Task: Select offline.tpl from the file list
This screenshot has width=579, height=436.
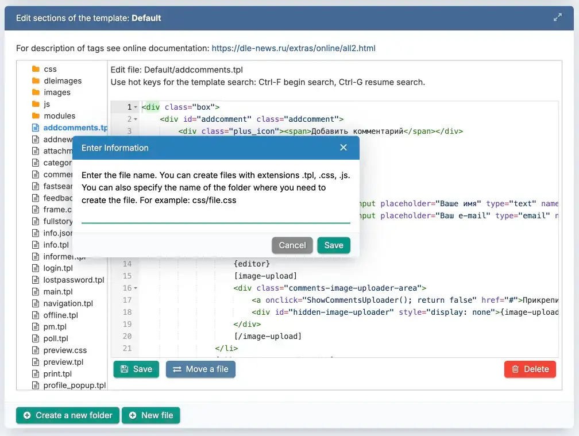Action: click(x=60, y=315)
